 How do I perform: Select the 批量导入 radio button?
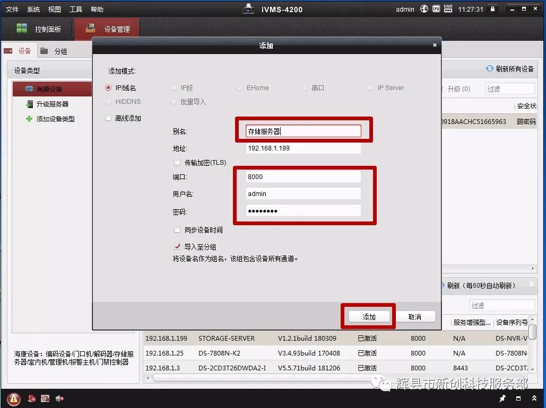tap(174, 102)
